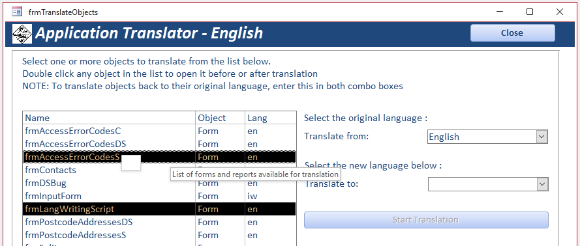
Task: Select the frmLangWritingScript row
Action: [159, 209]
